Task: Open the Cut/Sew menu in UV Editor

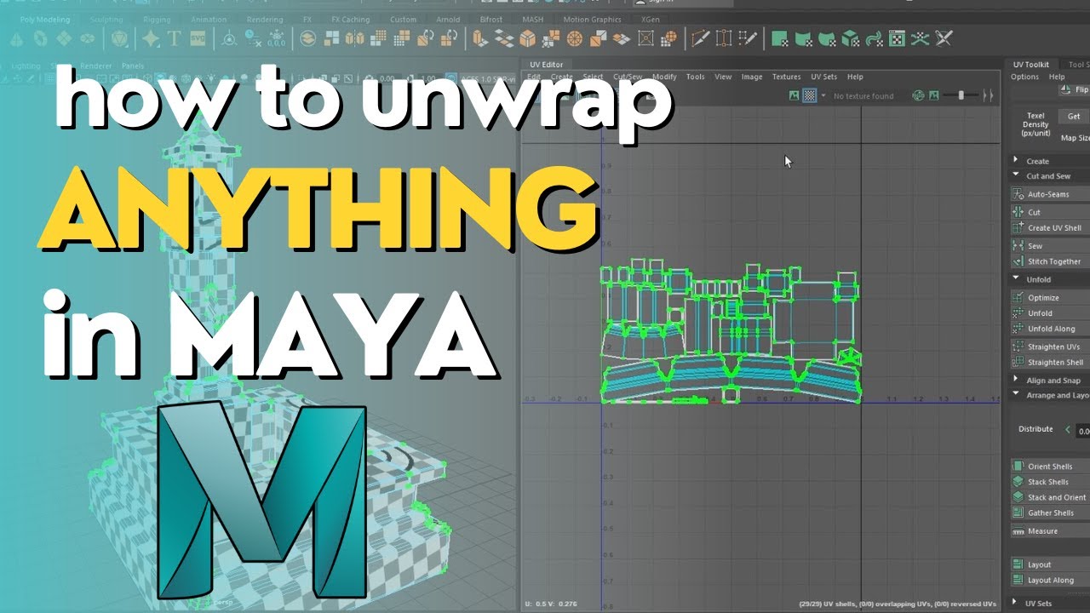Action: (x=628, y=77)
